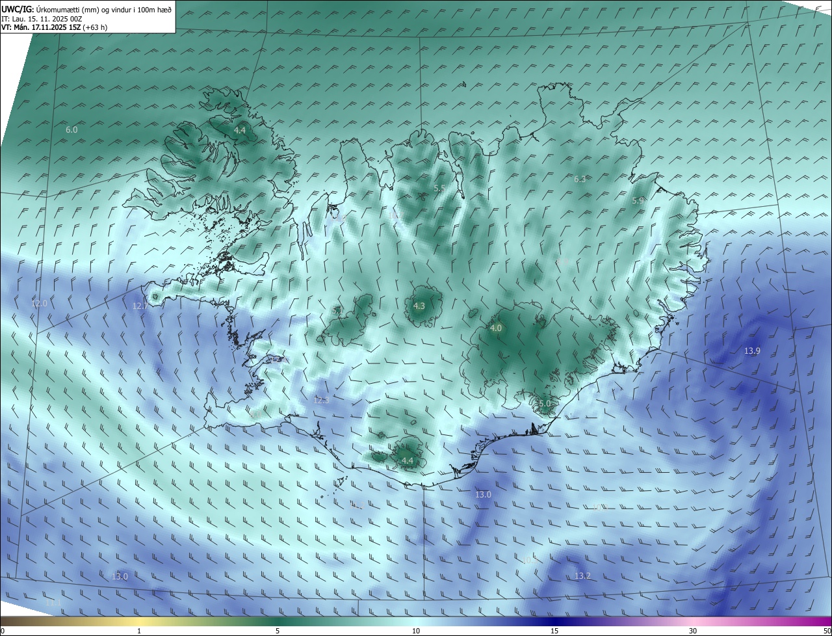
Task: Click the 4.4 value on the southern glacier
Action: [408, 461]
